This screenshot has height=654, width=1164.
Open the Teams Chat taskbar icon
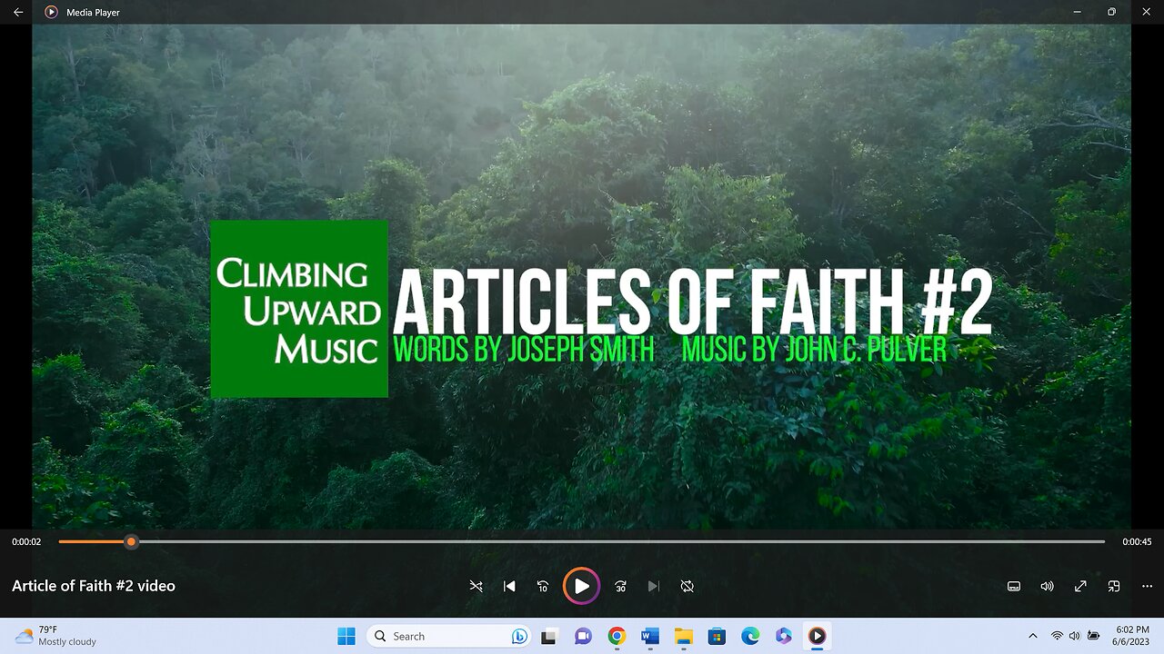[x=583, y=636]
